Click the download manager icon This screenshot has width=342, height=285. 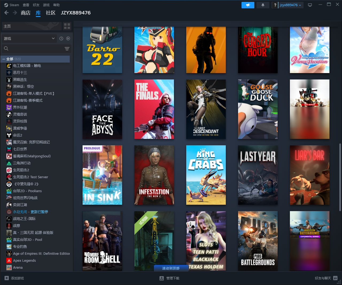162,278
